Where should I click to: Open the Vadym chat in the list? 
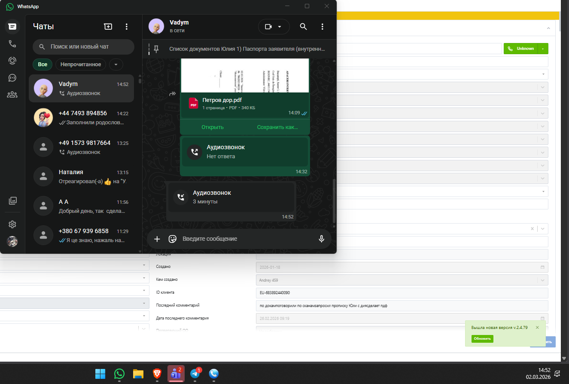click(82, 89)
